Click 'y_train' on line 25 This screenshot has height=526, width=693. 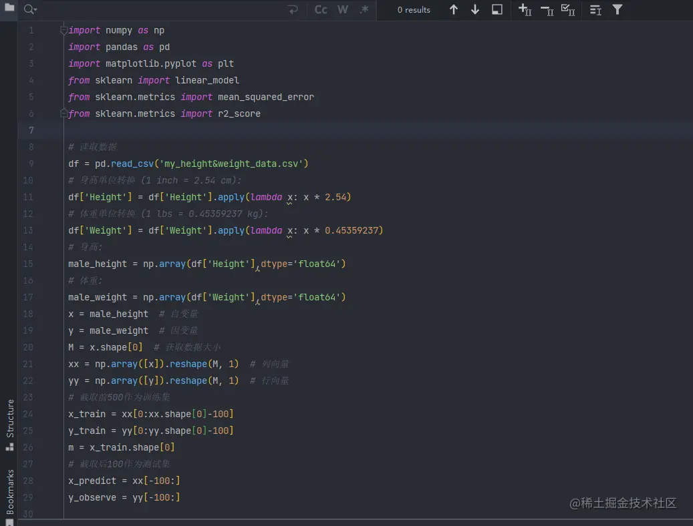click(87, 431)
